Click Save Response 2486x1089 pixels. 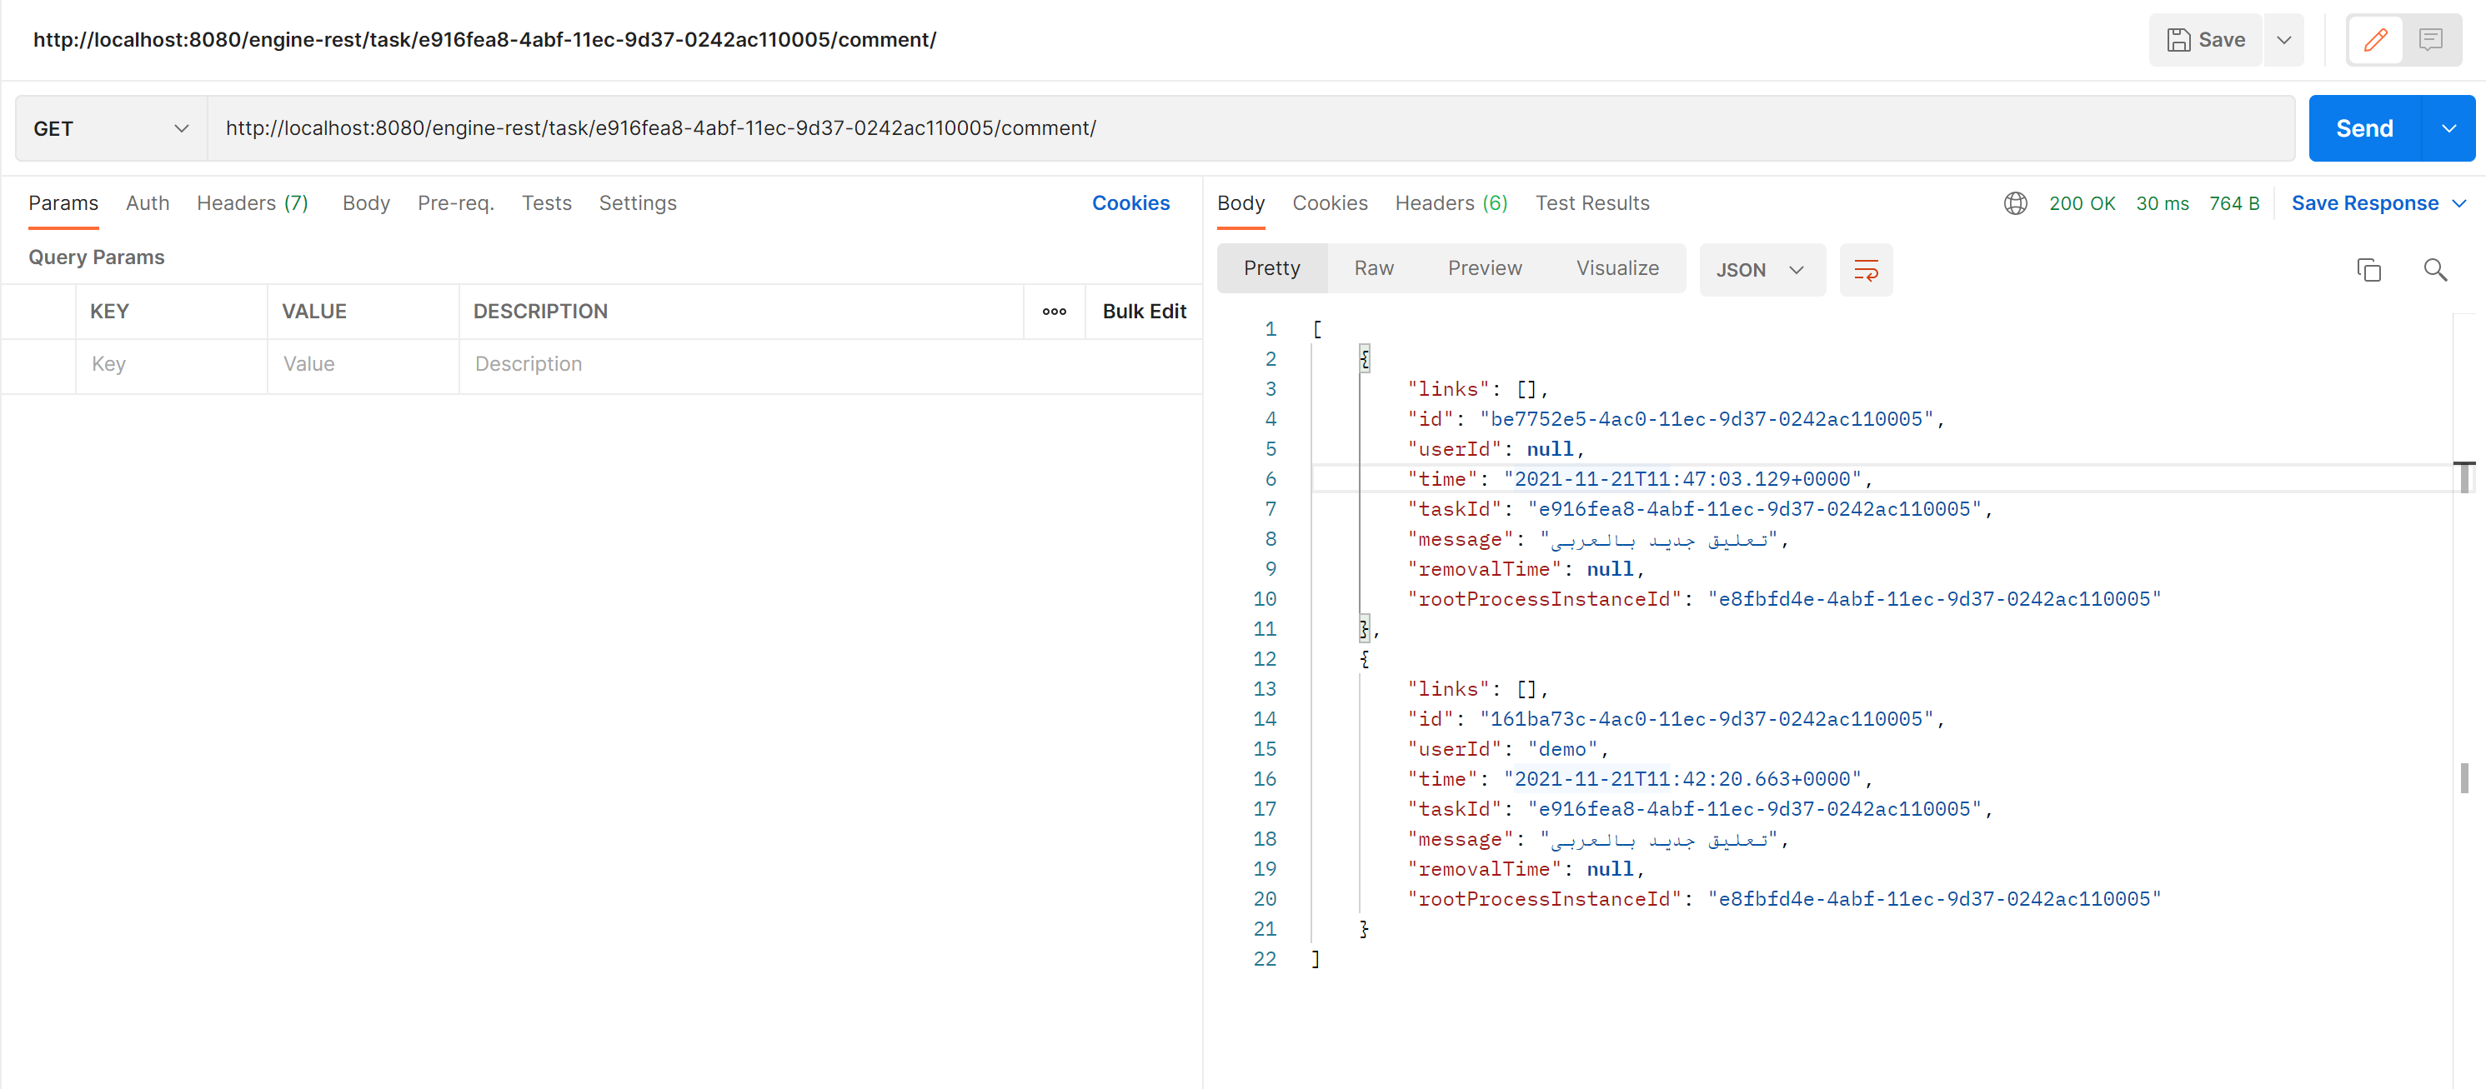point(2364,203)
